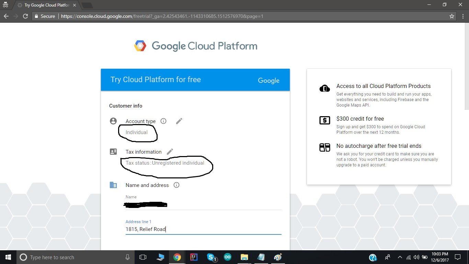Open Chrome from the taskbar
469x264 pixels.
click(x=177, y=257)
